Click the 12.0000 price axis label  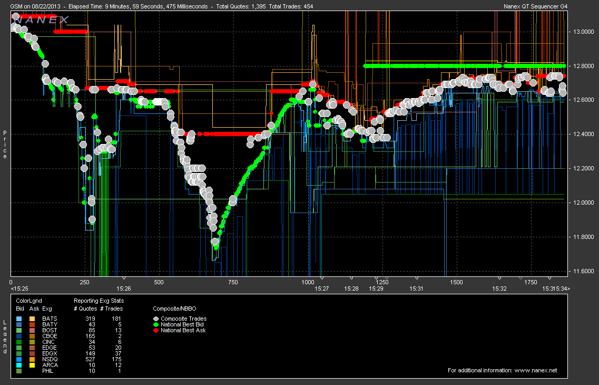583,203
